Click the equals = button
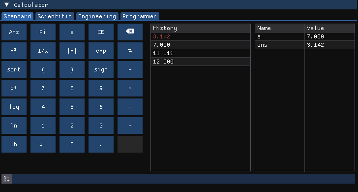The height and width of the screenshot is (192, 358). click(130, 144)
